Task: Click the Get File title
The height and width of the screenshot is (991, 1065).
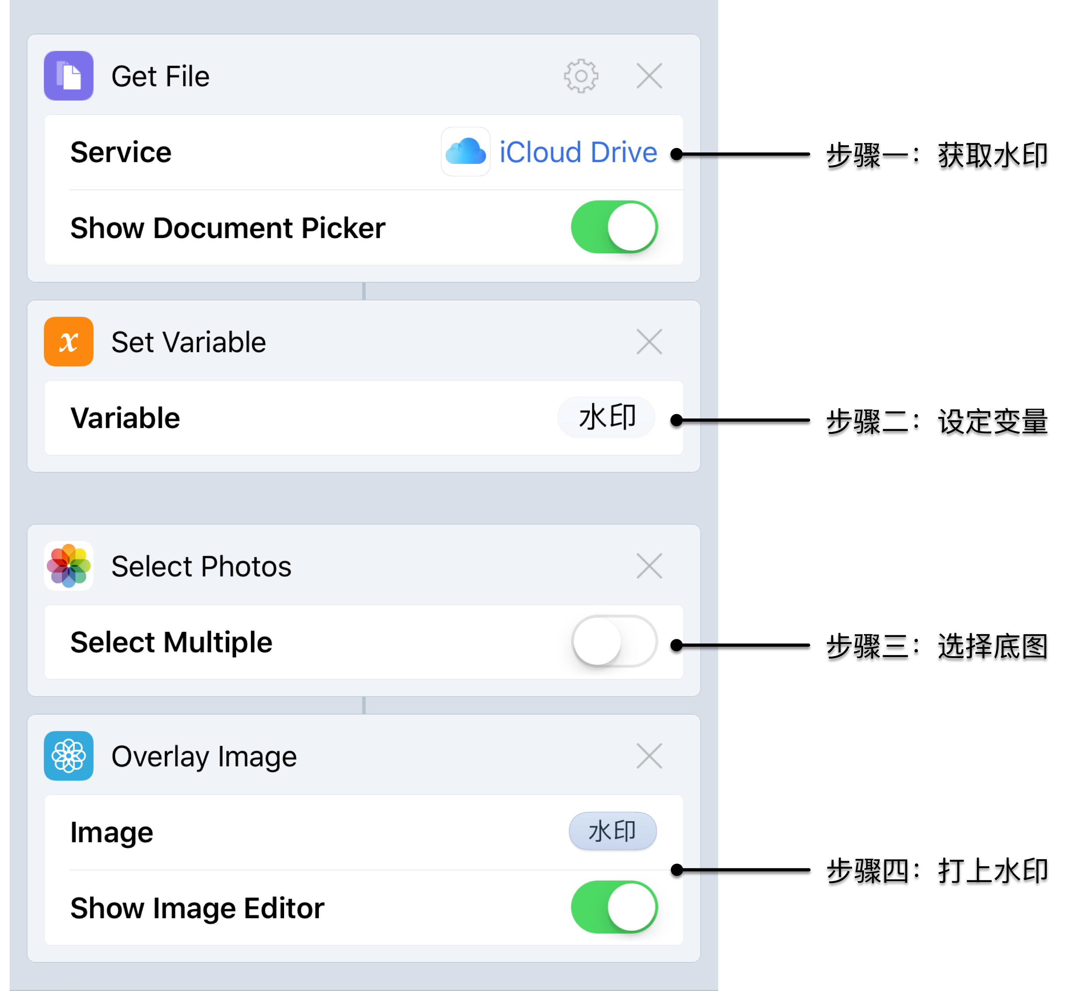Action: pyautogui.click(x=160, y=76)
